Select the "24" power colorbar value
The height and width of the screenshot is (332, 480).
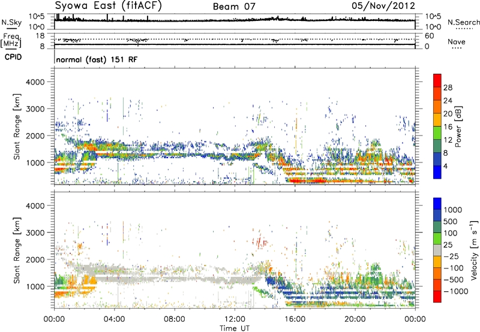(448, 101)
